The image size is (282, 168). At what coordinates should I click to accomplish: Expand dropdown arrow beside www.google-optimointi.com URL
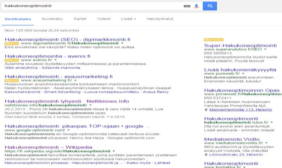point(69,130)
